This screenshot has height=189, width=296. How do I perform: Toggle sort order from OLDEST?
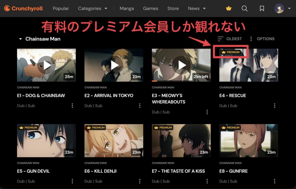[234, 39]
